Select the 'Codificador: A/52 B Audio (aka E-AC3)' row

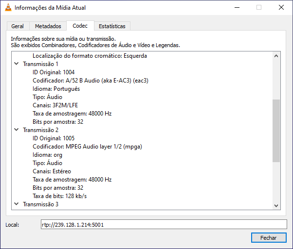point(91,81)
